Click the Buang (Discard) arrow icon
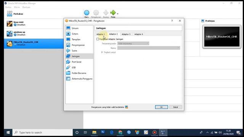 106,13
